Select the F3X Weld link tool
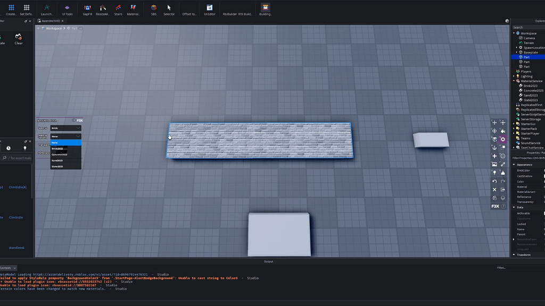545x306 pixels. pyautogui.click(x=503, y=165)
